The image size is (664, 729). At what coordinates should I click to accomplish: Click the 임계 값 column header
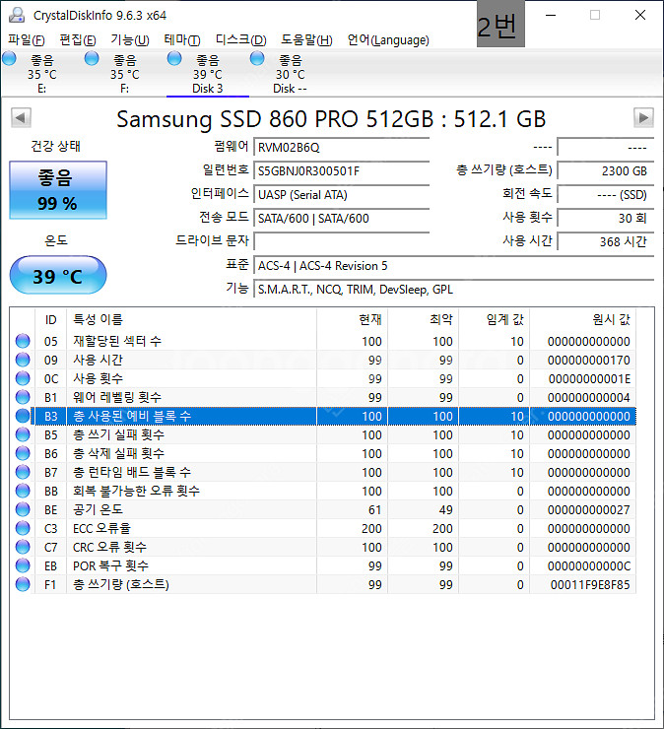tap(494, 319)
